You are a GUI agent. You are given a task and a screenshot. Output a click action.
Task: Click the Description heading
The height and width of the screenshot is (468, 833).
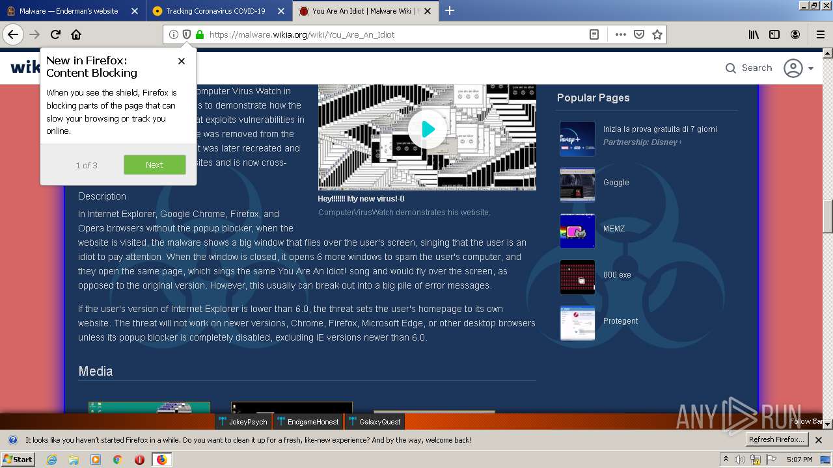(x=102, y=196)
